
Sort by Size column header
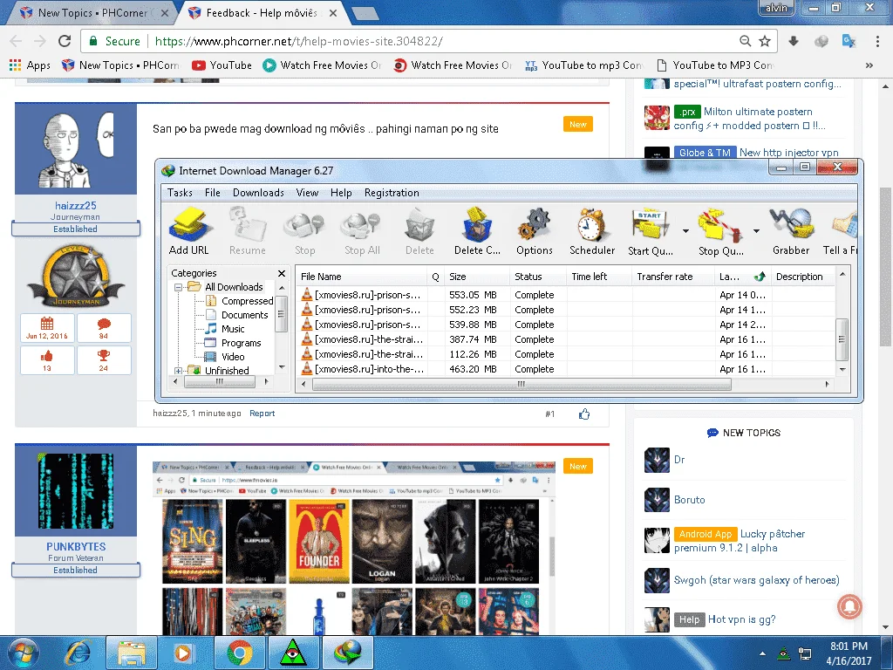[477, 277]
